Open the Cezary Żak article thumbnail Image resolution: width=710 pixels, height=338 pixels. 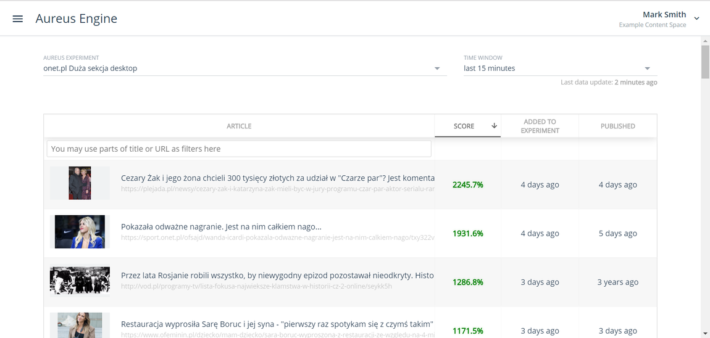point(80,183)
